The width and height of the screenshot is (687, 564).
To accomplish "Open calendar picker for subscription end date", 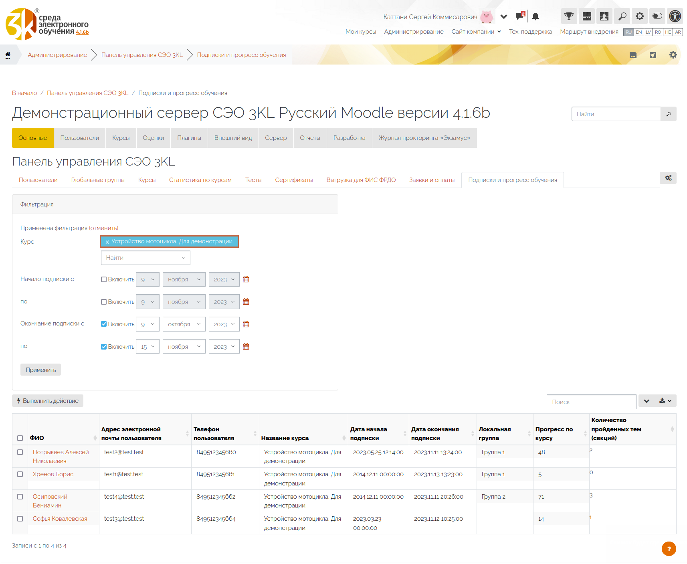I will 246,324.
